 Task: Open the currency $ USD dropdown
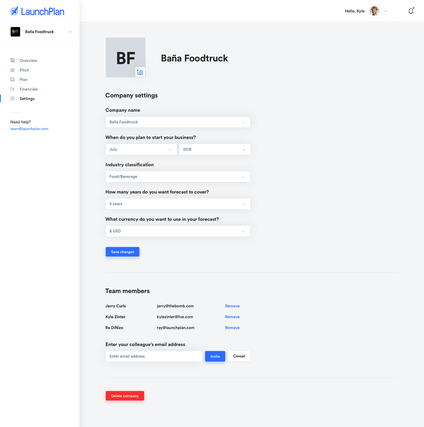point(178,231)
